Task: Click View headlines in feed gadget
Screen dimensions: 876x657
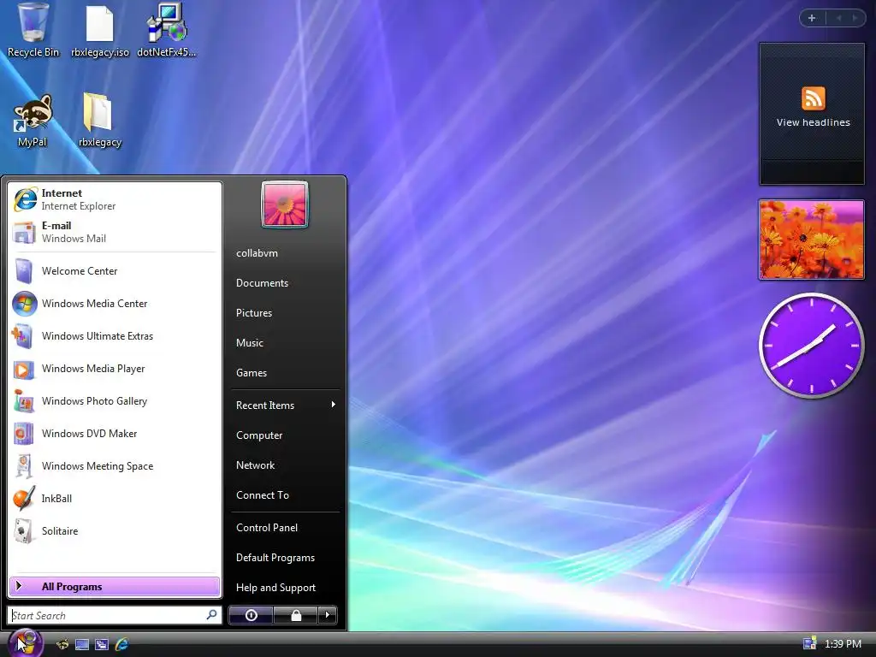Action: [813, 122]
